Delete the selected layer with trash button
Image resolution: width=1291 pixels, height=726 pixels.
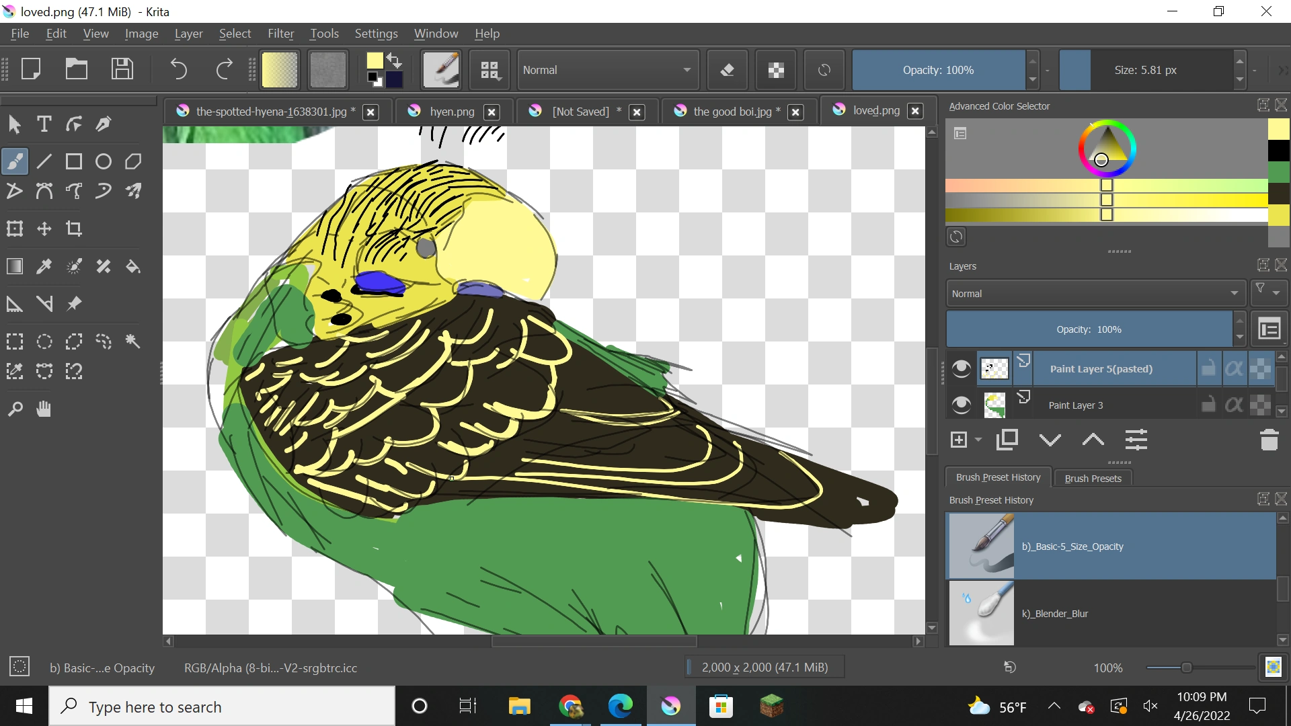(1269, 439)
